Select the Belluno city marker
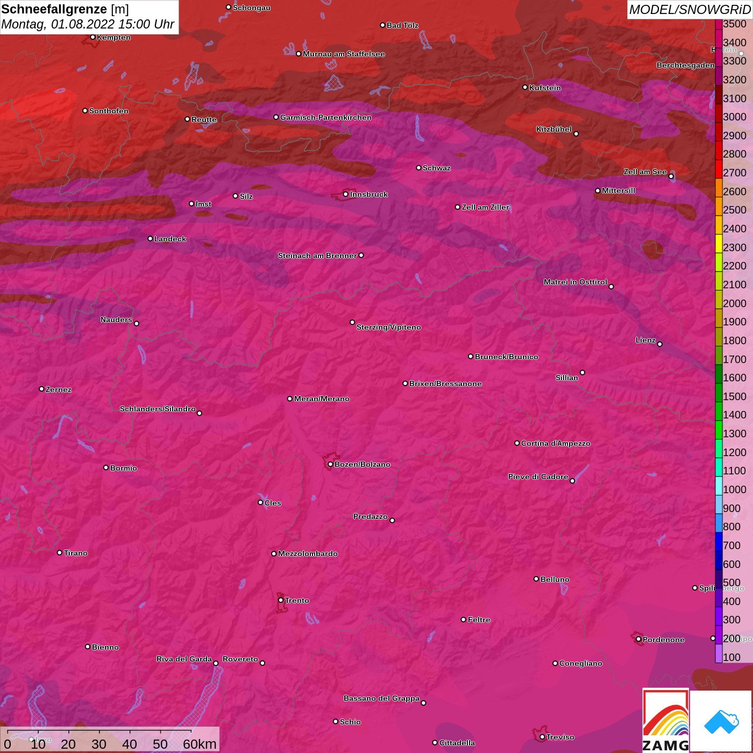Viewport: 753px width, 753px height. 536,579
